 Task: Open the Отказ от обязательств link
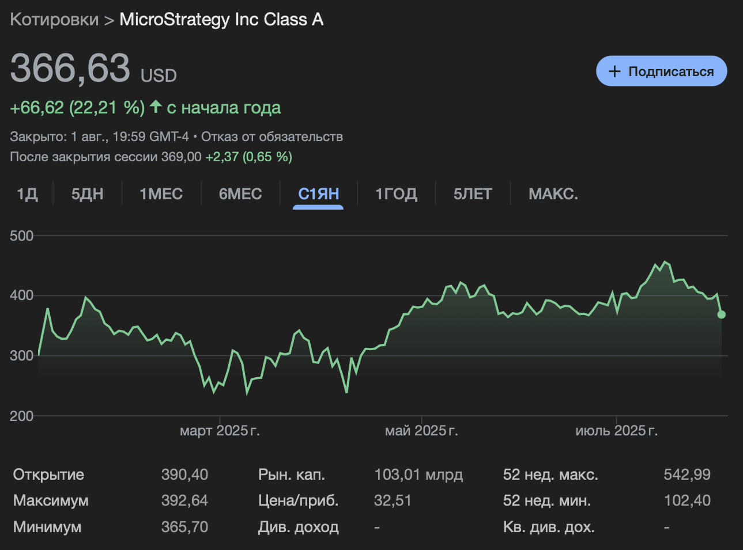[272, 137]
